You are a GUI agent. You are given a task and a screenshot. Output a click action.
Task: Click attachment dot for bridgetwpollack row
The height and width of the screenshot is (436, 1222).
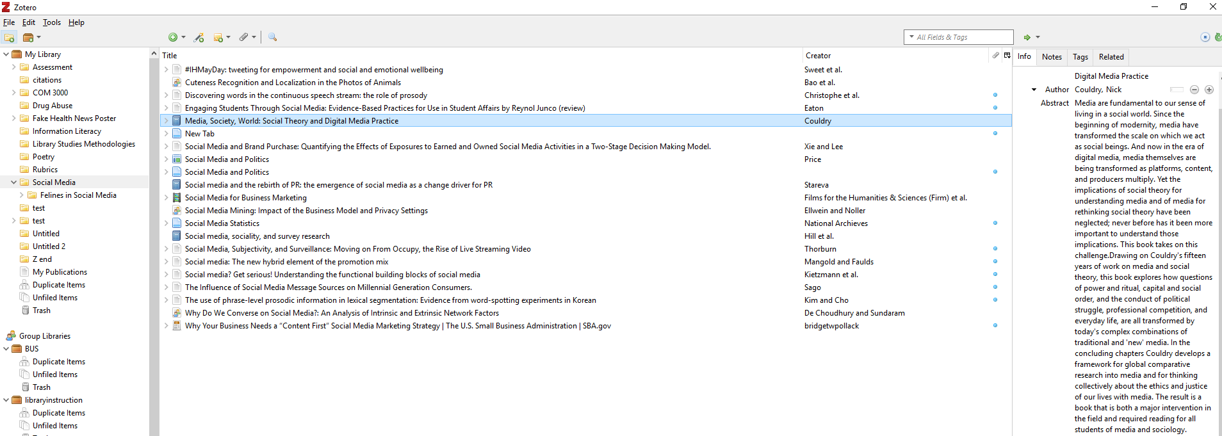point(995,325)
